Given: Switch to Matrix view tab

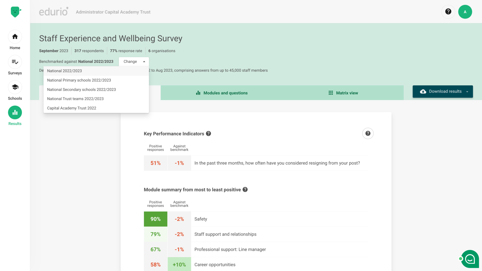Looking at the screenshot, I should [x=343, y=93].
